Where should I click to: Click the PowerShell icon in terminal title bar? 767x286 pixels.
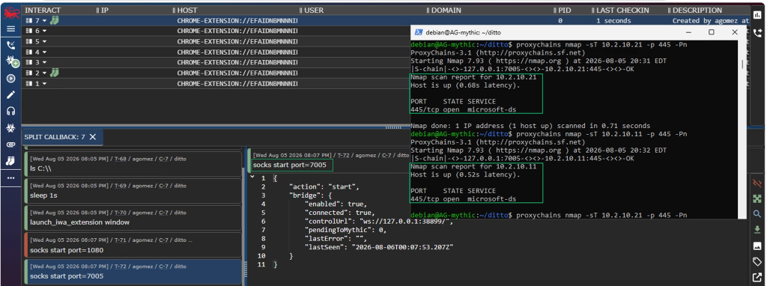pos(419,32)
